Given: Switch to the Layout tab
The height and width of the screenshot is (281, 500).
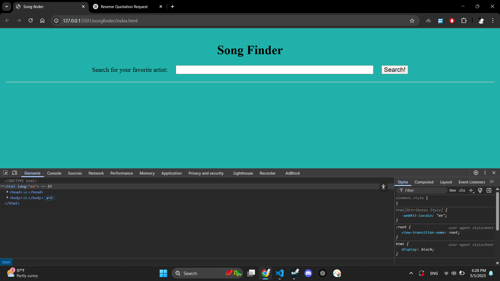Looking at the screenshot, I should coord(446,182).
